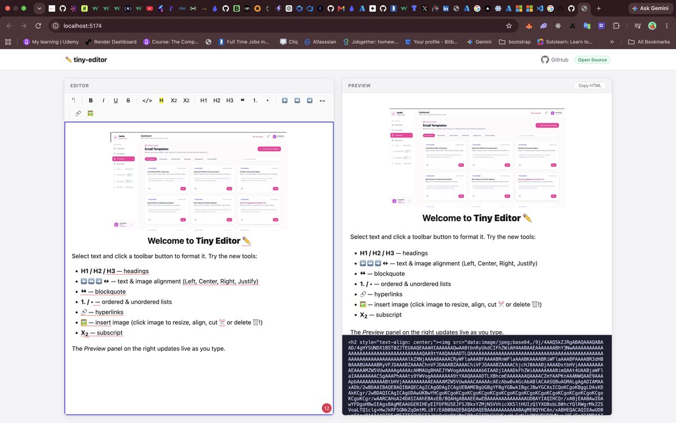Viewport: 676px width, 423px height.
Task: Click the tiny-editor logo title
Action: click(x=86, y=59)
